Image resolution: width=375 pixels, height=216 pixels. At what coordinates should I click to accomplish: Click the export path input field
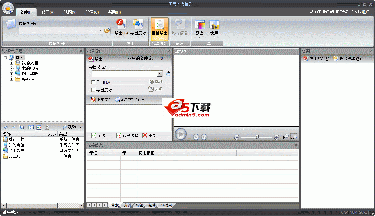[124, 74]
